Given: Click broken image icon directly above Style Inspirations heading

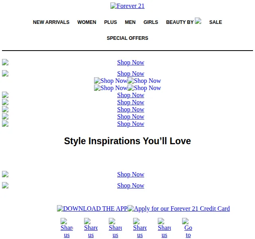Looking at the screenshot, I should click(5, 123).
